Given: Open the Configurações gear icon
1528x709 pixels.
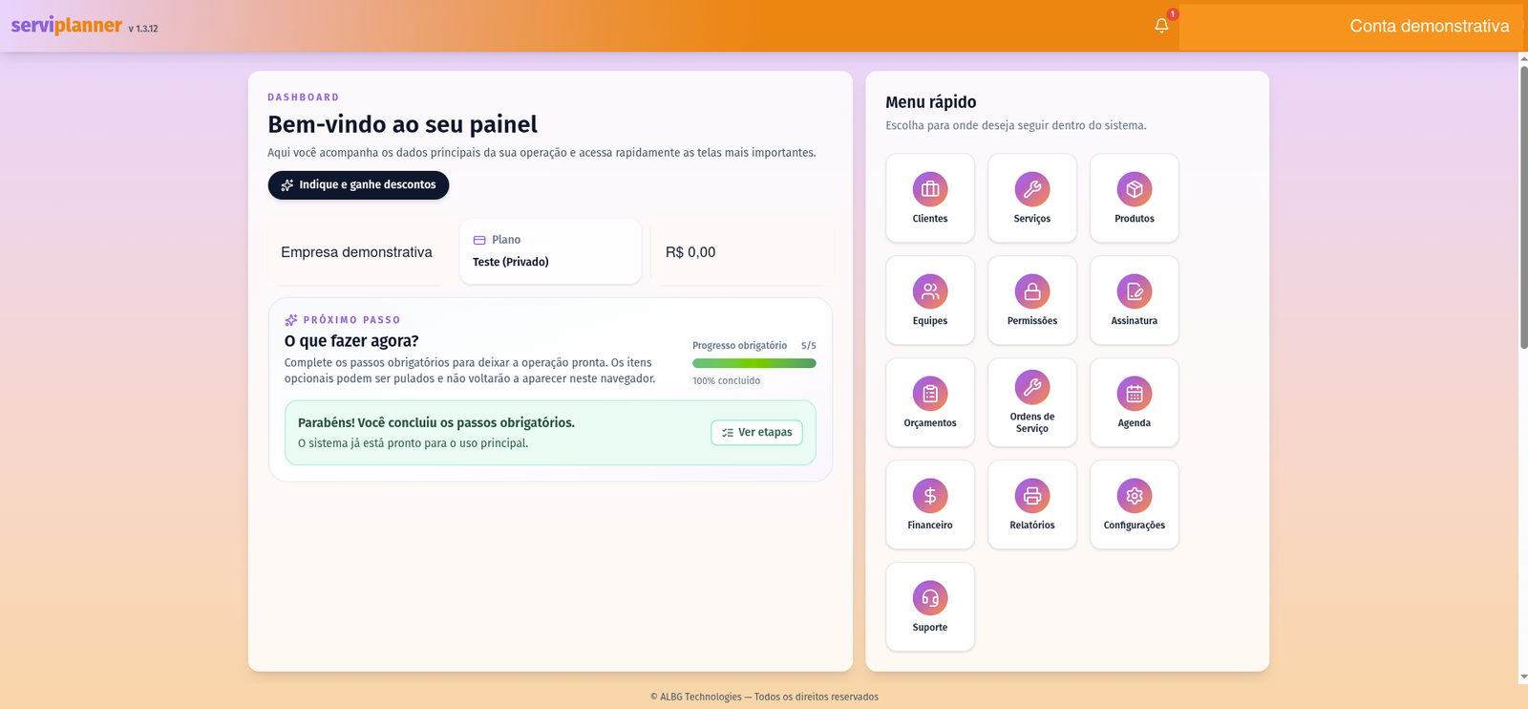Looking at the screenshot, I should coord(1135,496).
